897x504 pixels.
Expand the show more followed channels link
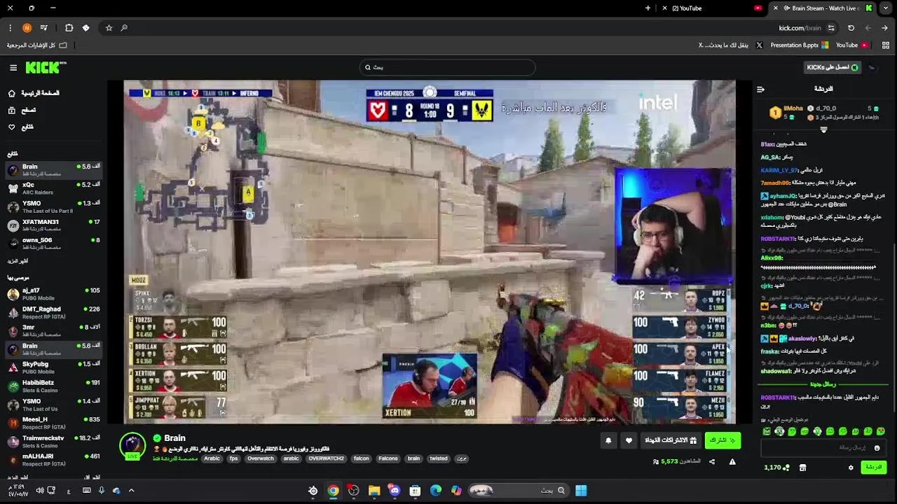[18, 261]
